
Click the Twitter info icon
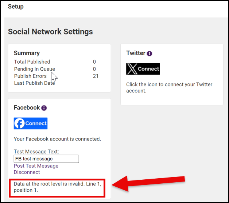[150, 53]
